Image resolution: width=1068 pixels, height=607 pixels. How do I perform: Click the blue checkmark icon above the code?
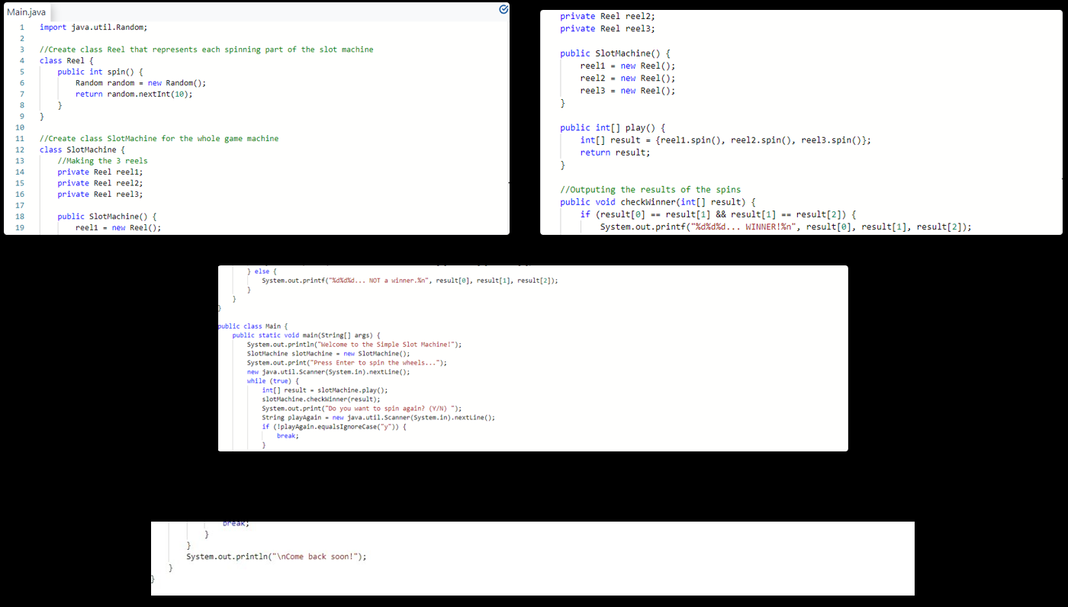pos(503,8)
